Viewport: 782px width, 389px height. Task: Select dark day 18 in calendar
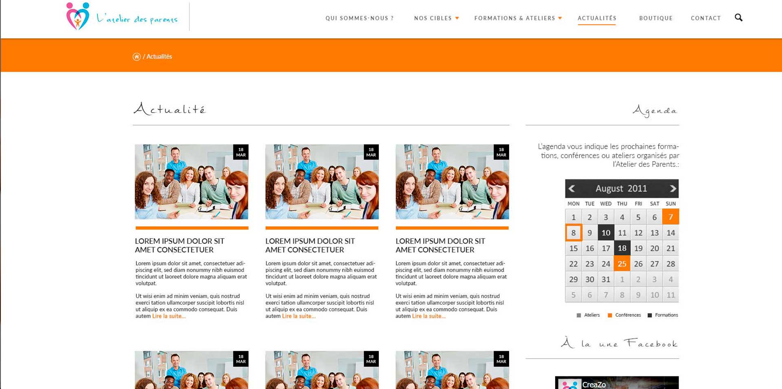(622, 248)
